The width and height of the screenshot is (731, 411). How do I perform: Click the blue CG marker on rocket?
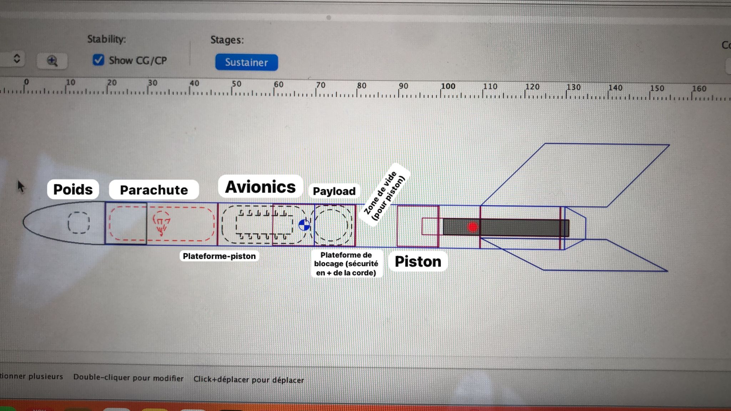coord(304,225)
